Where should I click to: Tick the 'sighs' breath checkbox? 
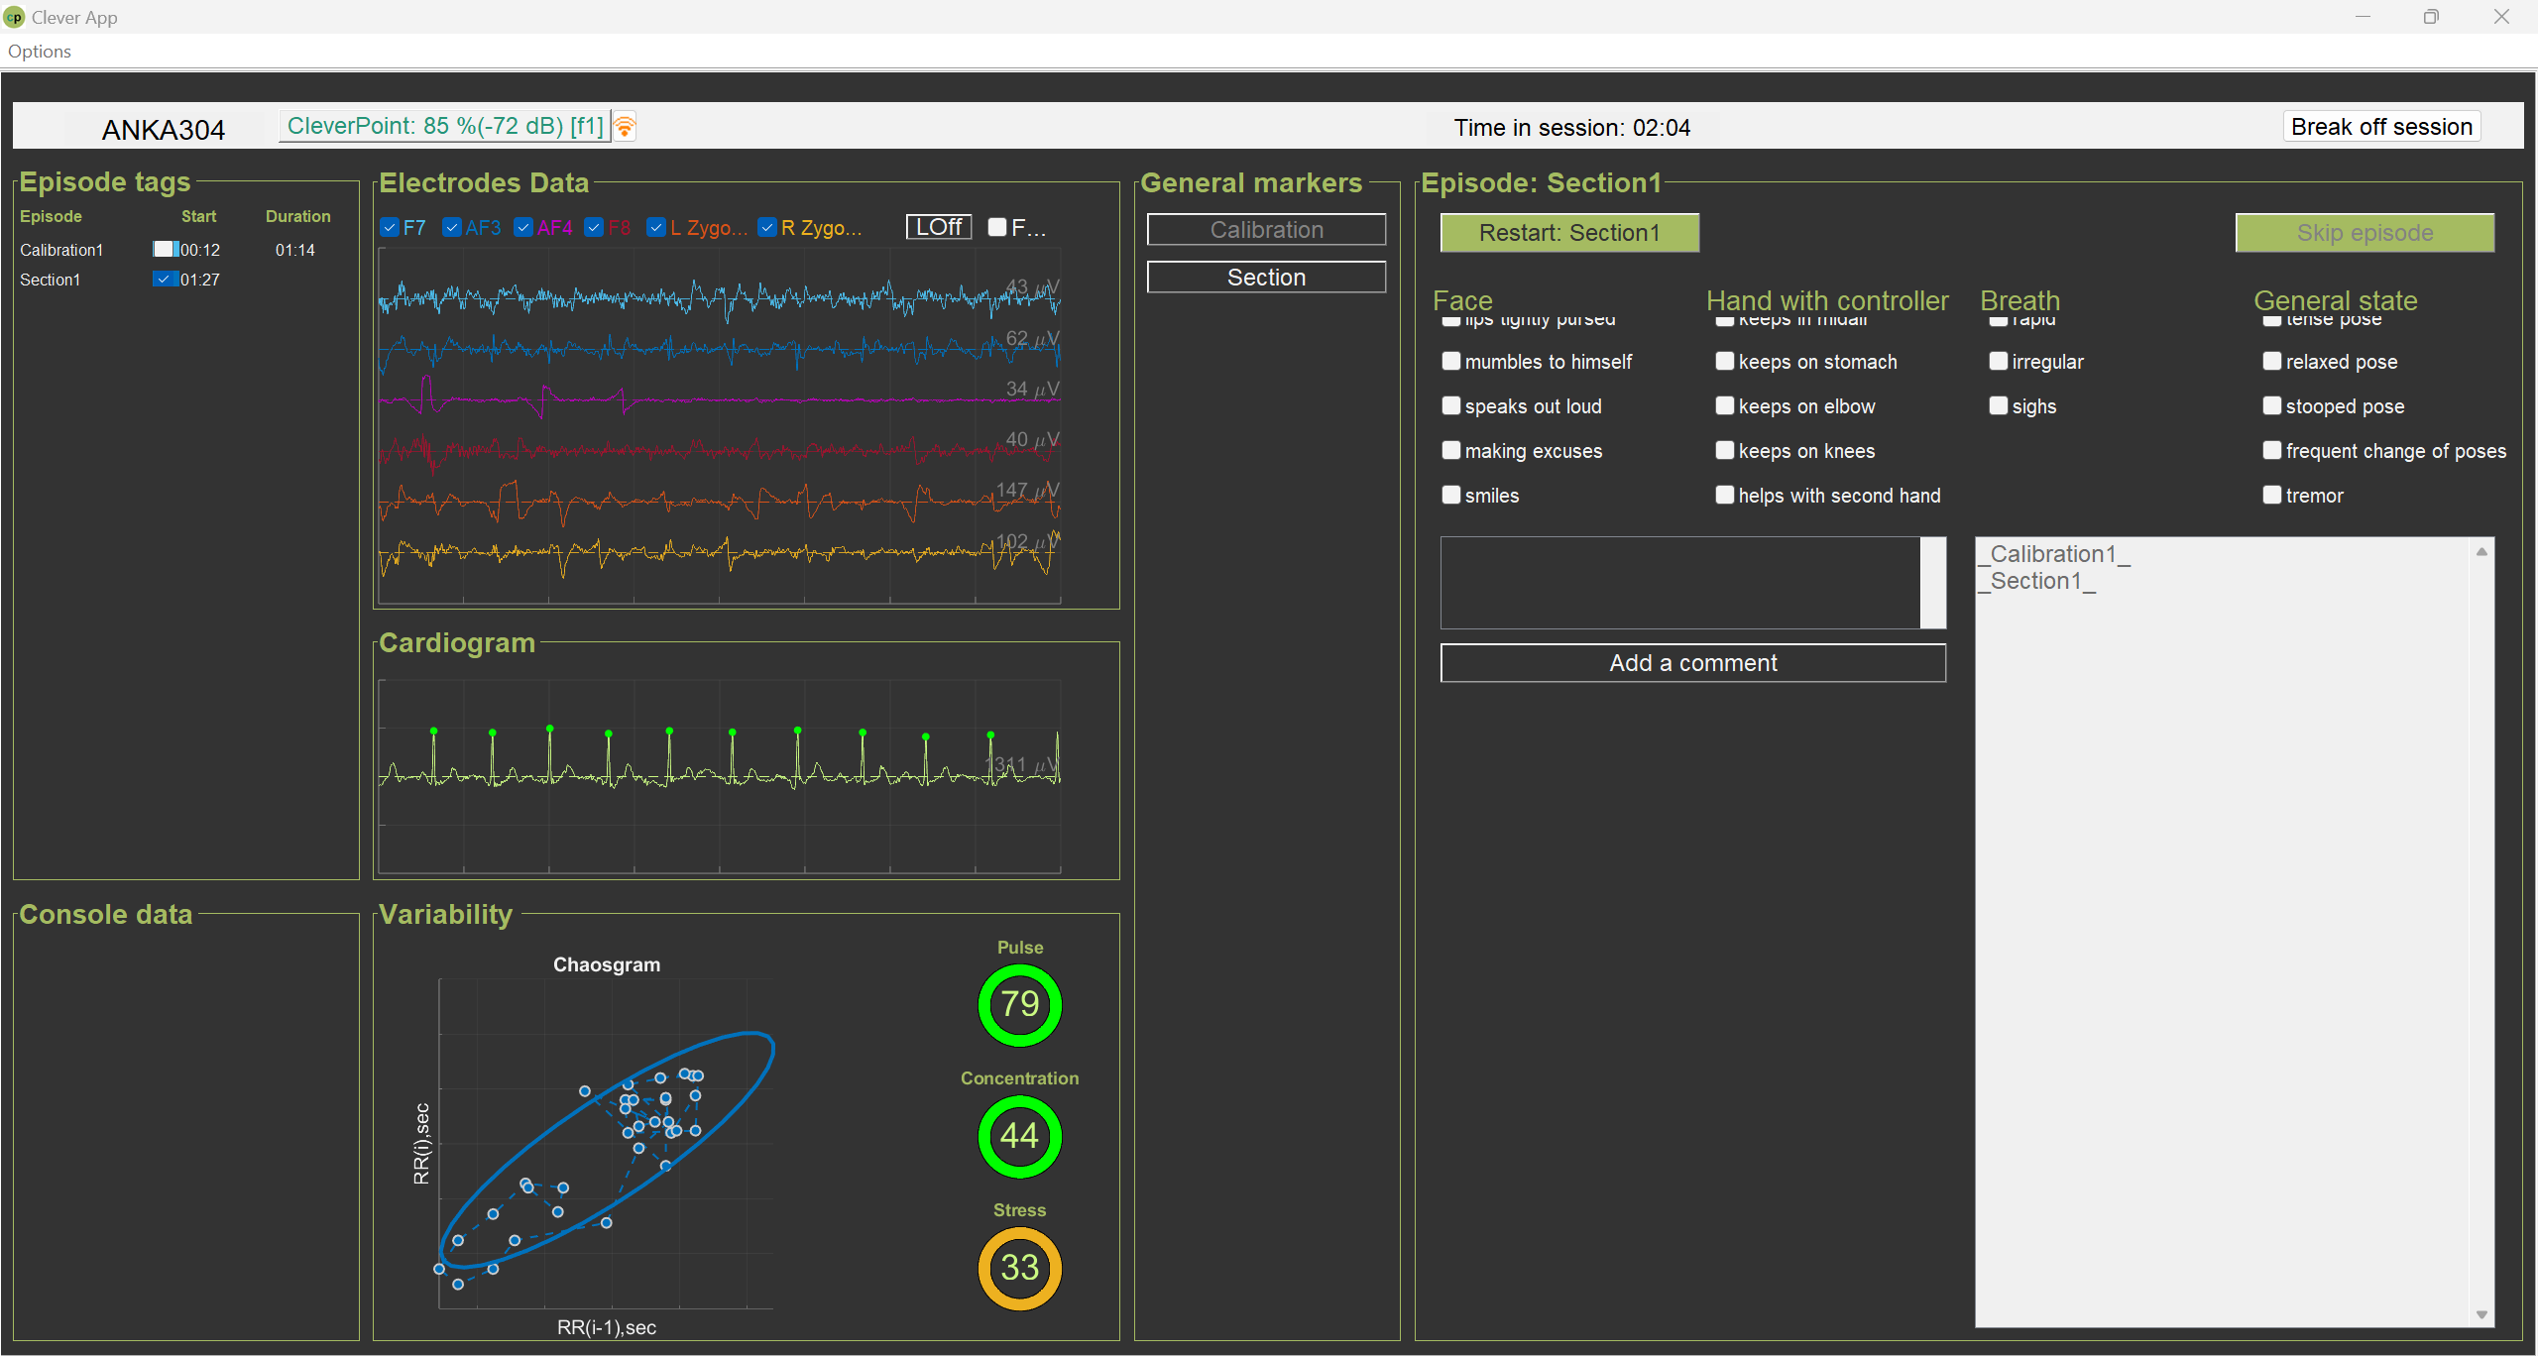click(1999, 405)
